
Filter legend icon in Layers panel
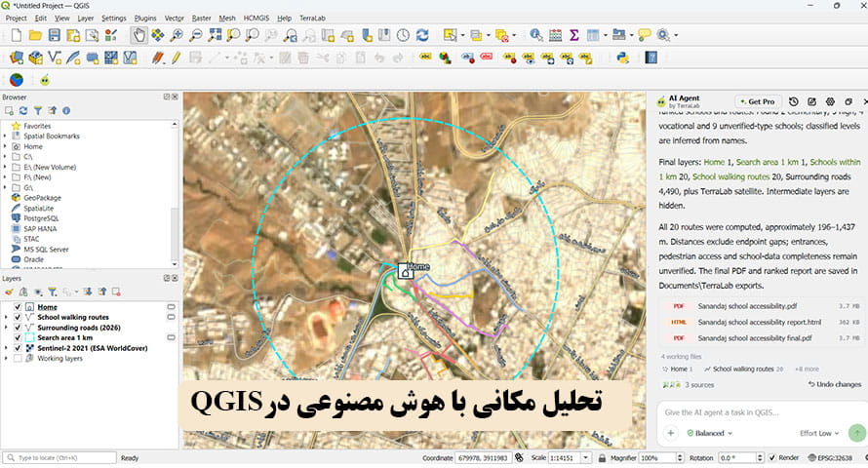click(x=52, y=292)
